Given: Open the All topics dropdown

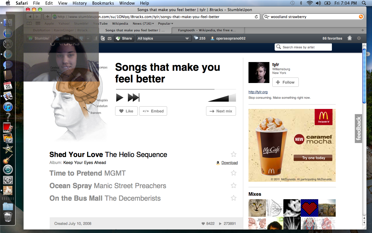Looking at the screenshot, I should pyautogui.click(x=164, y=38).
